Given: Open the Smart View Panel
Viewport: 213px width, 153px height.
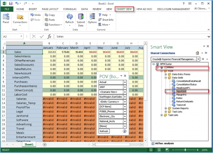Looking at the screenshot, I should [x=6, y=19].
